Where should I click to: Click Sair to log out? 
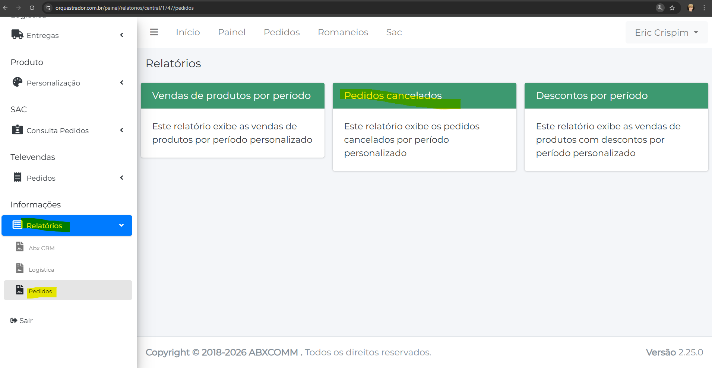coord(22,320)
